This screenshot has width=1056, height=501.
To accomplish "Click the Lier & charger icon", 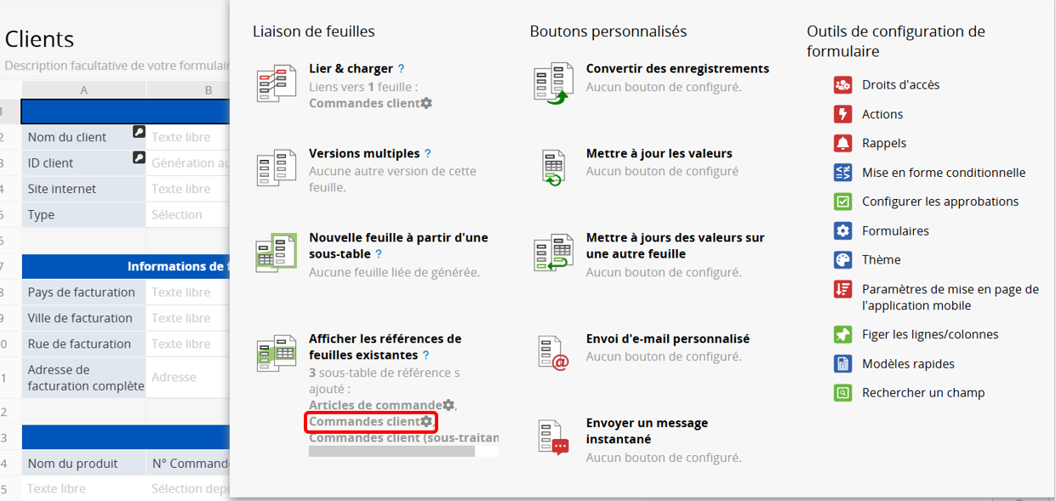I will (276, 83).
